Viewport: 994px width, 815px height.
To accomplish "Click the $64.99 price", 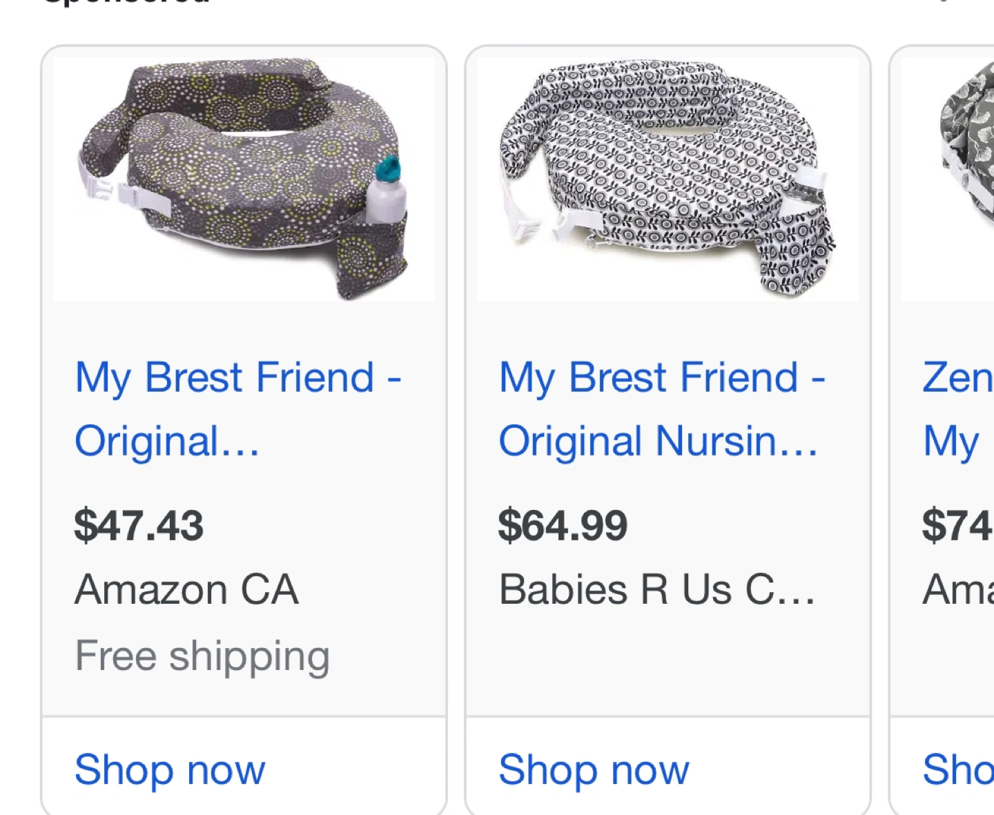I will pyautogui.click(x=563, y=525).
